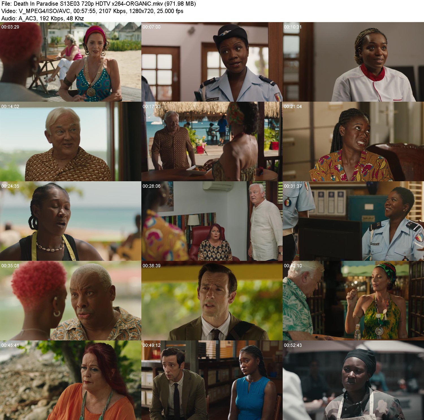Select the frame stamped 00:21:04
Viewport: 424px width, 420px height.
pyautogui.click(x=353, y=142)
